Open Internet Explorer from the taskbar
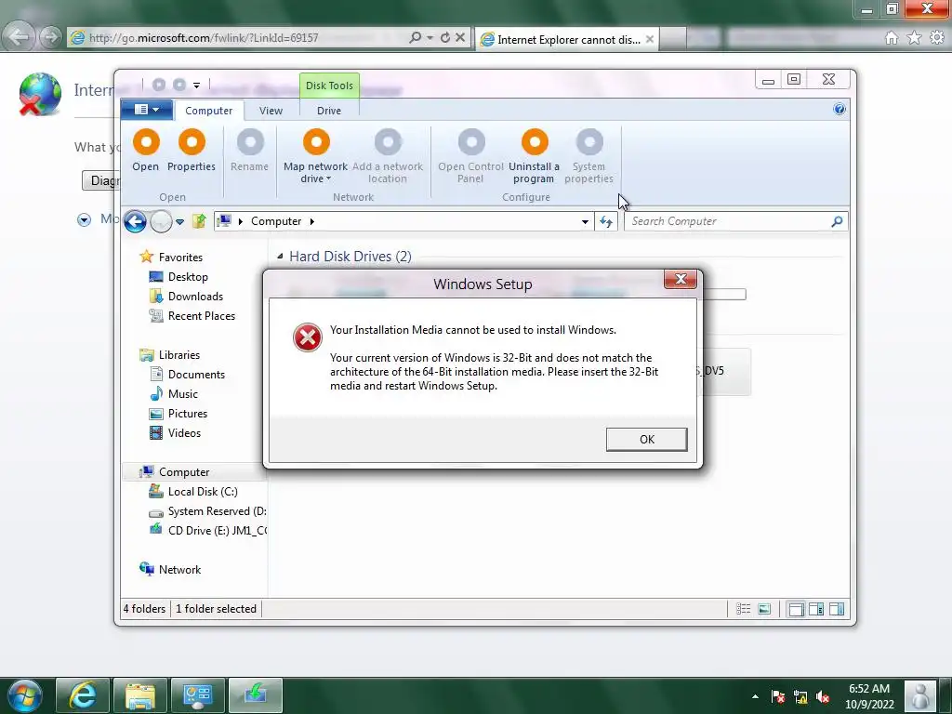The height and width of the screenshot is (714, 952). pyautogui.click(x=83, y=695)
